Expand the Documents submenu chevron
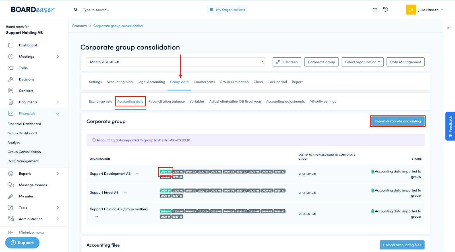 pyautogui.click(x=57, y=102)
